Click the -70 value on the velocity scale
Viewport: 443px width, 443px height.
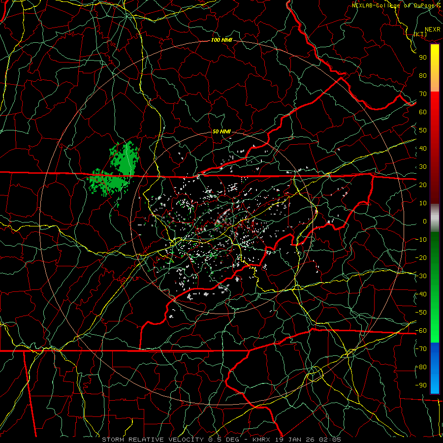pos(421,349)
